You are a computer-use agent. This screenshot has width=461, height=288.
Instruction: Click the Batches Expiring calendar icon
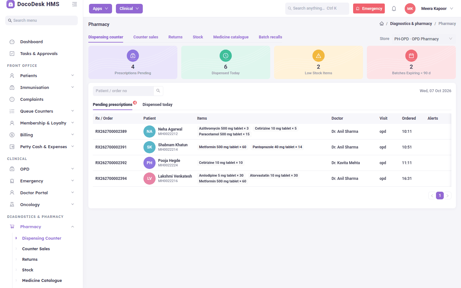pos(411,56)
